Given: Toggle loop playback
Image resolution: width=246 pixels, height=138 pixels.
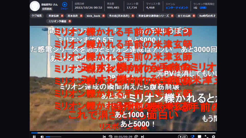Looking at the screenshot, I should coord(192,136).
